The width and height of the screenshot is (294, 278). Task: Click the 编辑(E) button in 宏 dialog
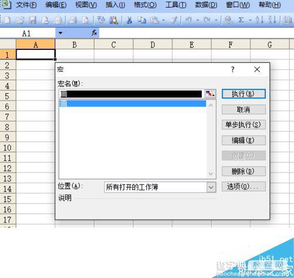(x=243, y=140)
